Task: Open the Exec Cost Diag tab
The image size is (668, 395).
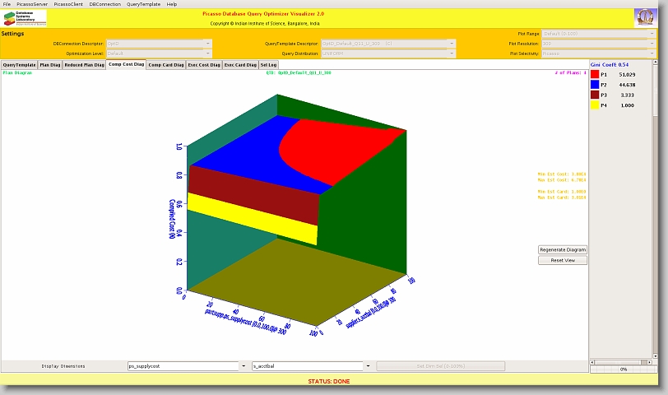Action: [204, 64]
